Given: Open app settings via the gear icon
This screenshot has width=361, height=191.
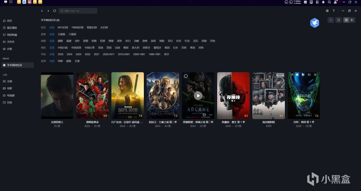Looking at the screenshot, I should pyautogui.click(x=327, y=11).
